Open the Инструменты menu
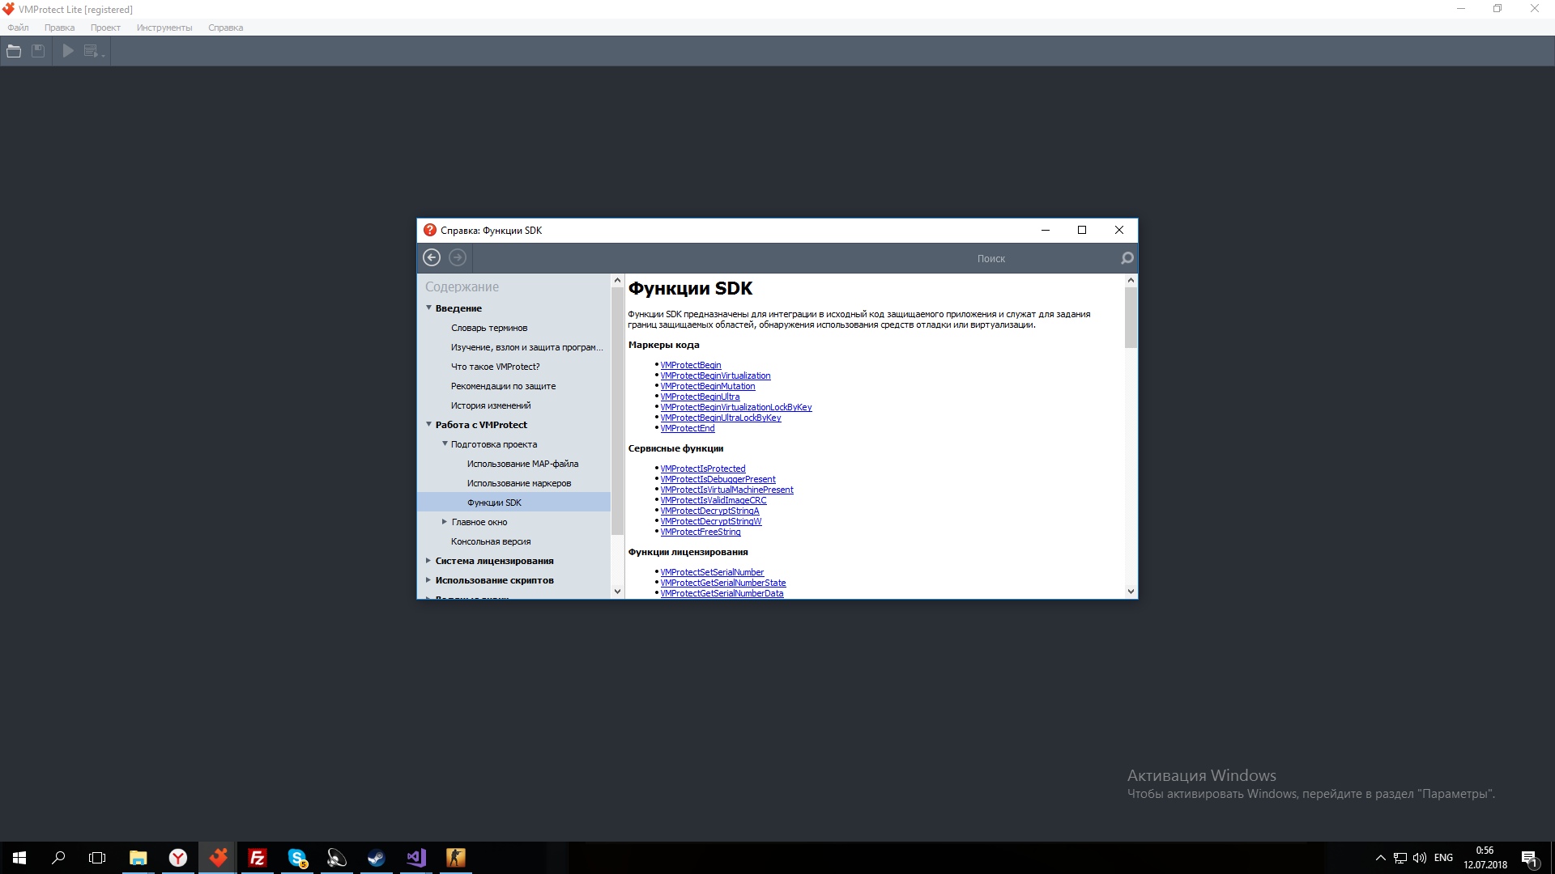This screenshot has width=1555, height=874. pyautogui.click(x=164, y=28)
